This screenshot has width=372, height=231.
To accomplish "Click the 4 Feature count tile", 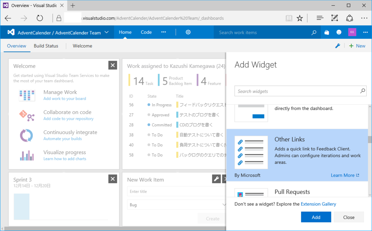I will (209, 81).
